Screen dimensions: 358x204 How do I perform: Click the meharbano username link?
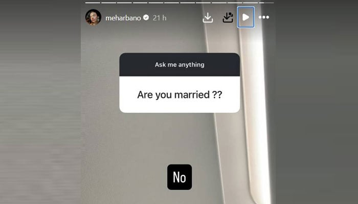[x=123, y=18]
